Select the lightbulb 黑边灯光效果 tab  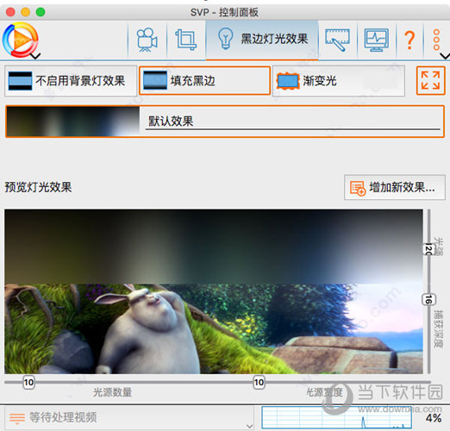click(262, 40)
